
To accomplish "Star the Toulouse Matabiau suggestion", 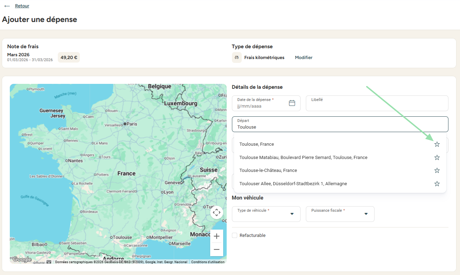I will pos(437,158).
